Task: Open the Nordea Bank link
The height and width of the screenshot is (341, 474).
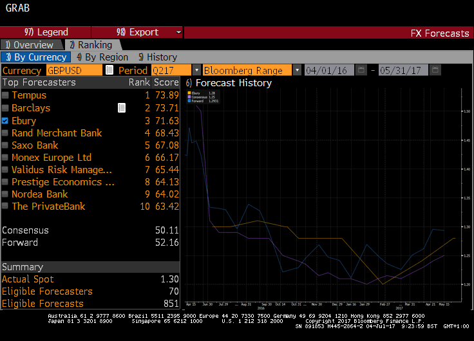Action: click(x=39, y=194)
